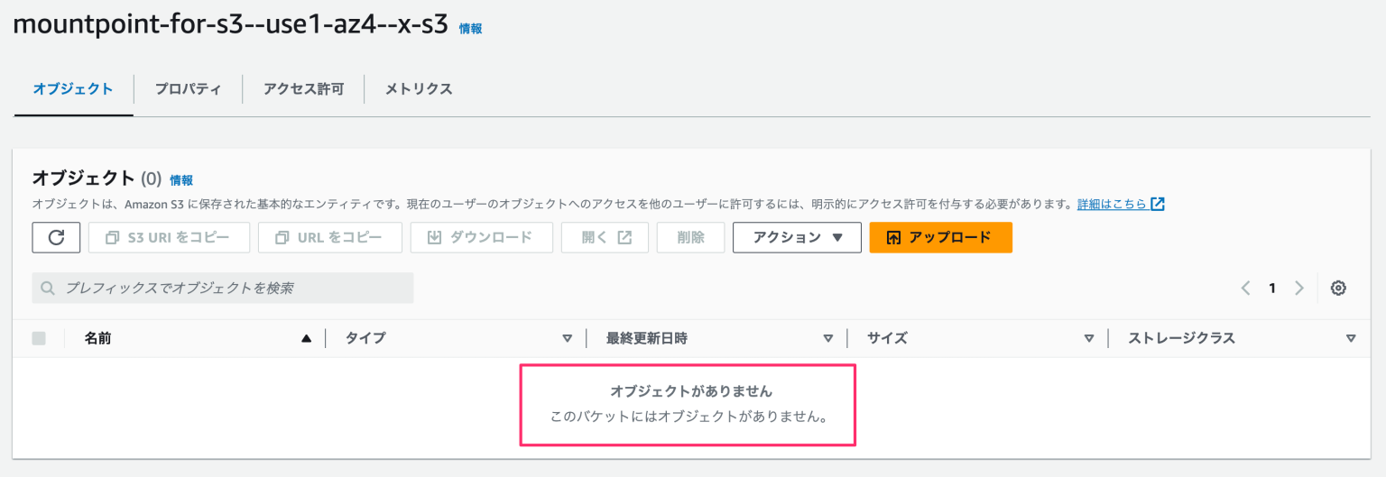Open the 詳細はこちら link
Viewport: 1386px width, 477px height.
click(1113, 204)
